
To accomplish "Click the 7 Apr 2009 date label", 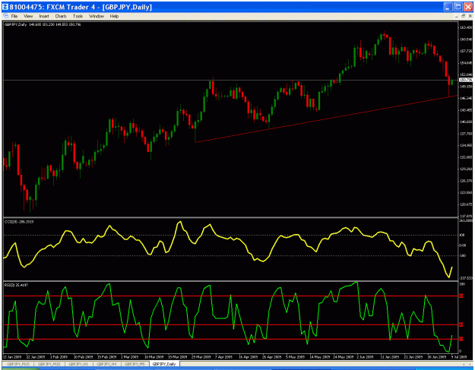I will click(223, 357).
